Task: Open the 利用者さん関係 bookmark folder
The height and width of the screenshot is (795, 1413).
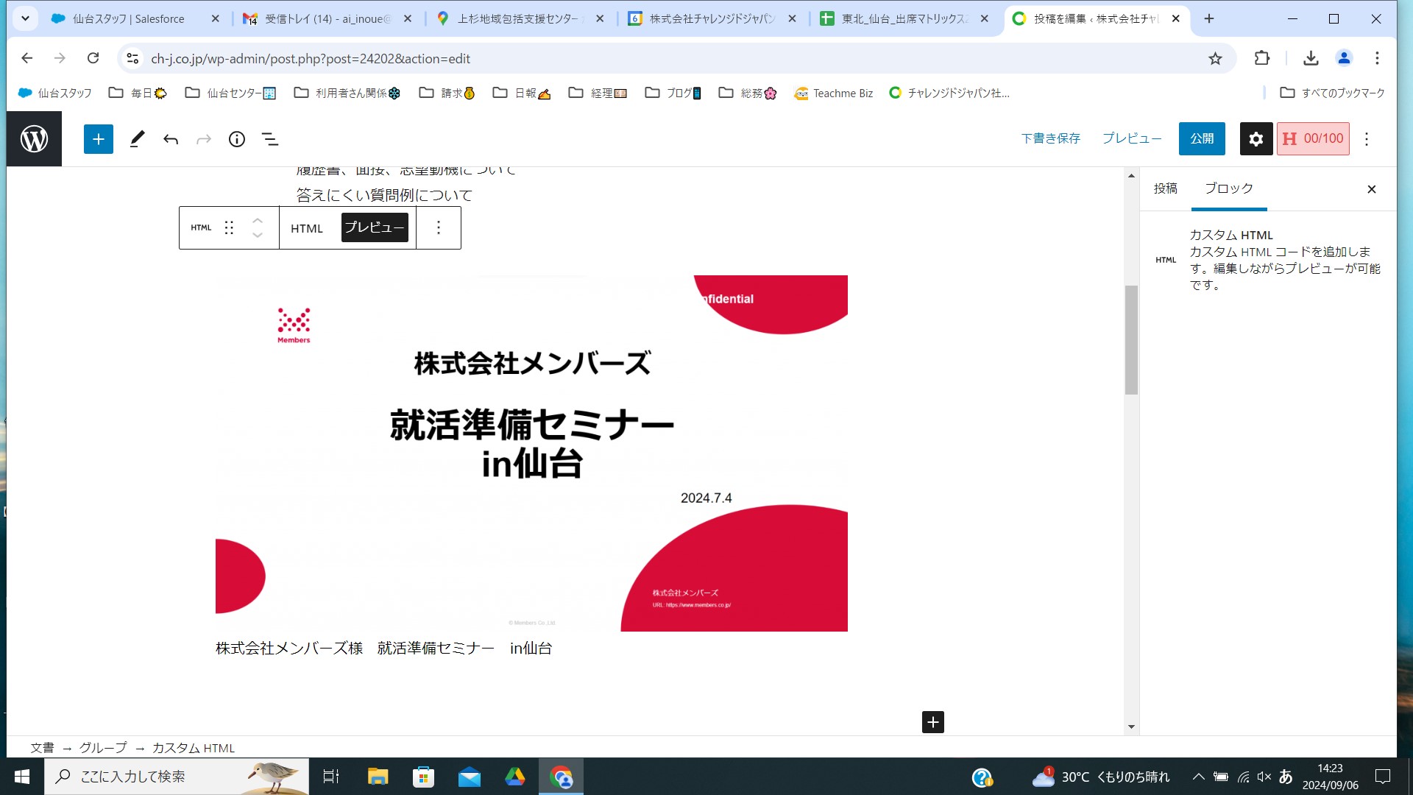Action: (x=347, y=93)
